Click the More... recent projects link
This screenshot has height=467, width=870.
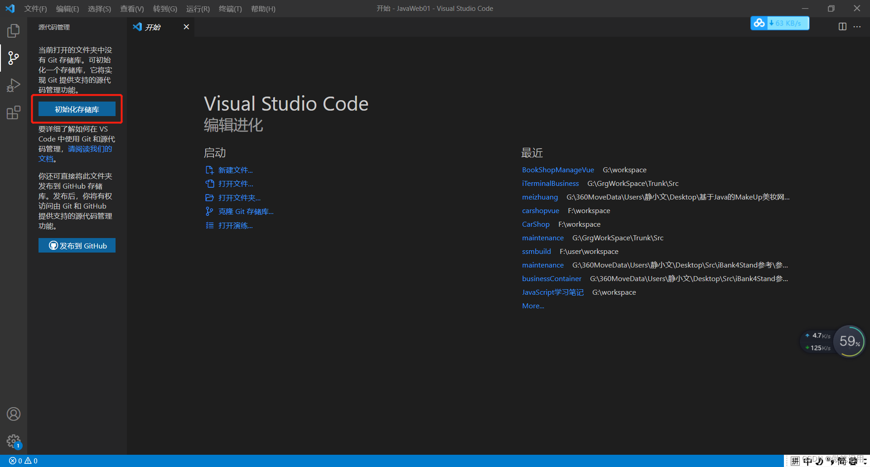coord(533,306)
